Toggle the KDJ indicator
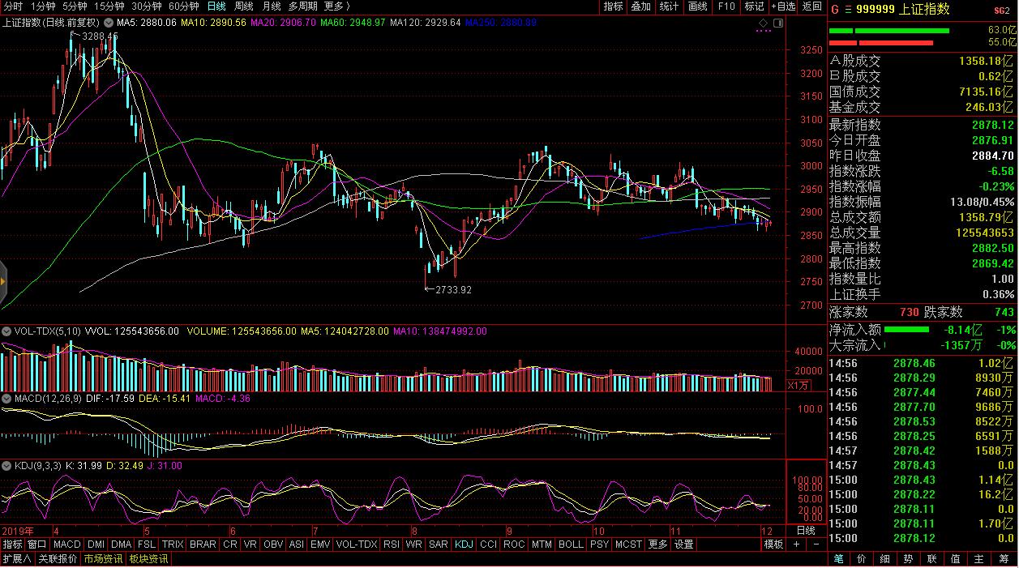The width and height of the screenshot is (1019, 568). click(x=464, y=545)
